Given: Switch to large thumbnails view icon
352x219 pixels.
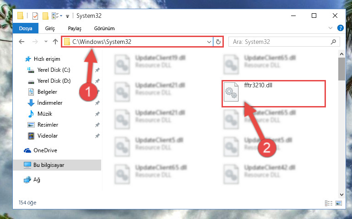Looking at the screenshot, I should click(x=339, y=203).
